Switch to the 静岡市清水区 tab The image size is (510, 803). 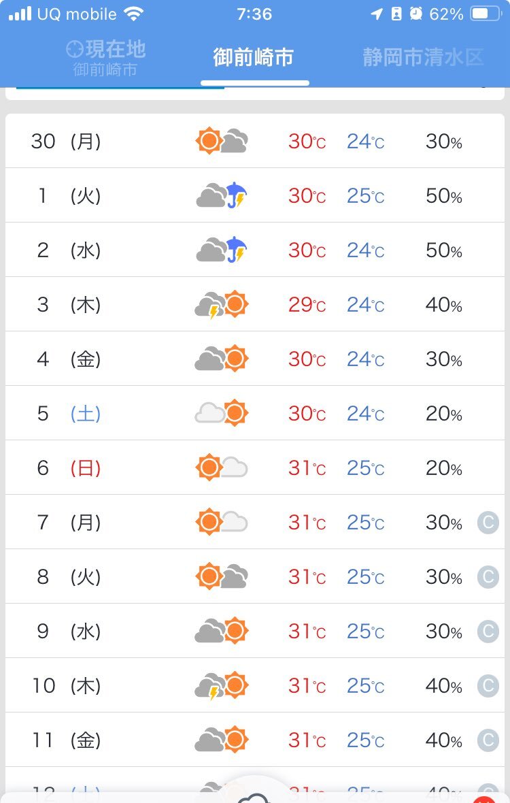point(423,57)
